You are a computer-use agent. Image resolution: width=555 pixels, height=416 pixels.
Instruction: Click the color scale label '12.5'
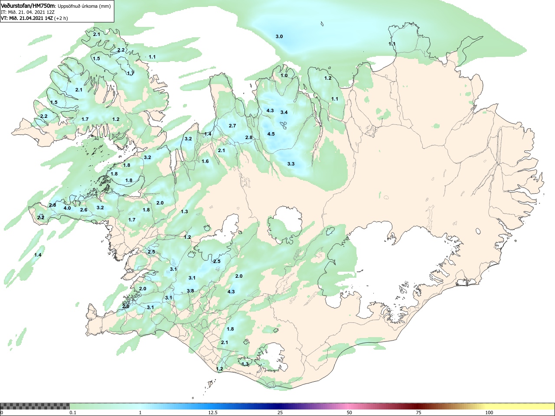click(213, 413)
